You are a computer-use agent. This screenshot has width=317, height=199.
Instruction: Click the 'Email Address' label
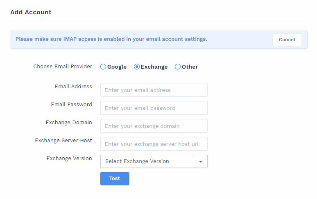pos(73,87)
